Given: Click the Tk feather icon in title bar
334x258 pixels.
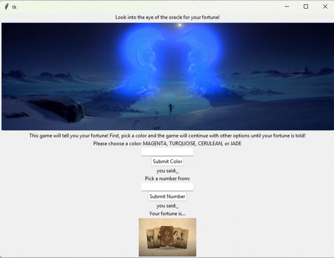Looking at the screenshot, I should click(x=7, y=7).
